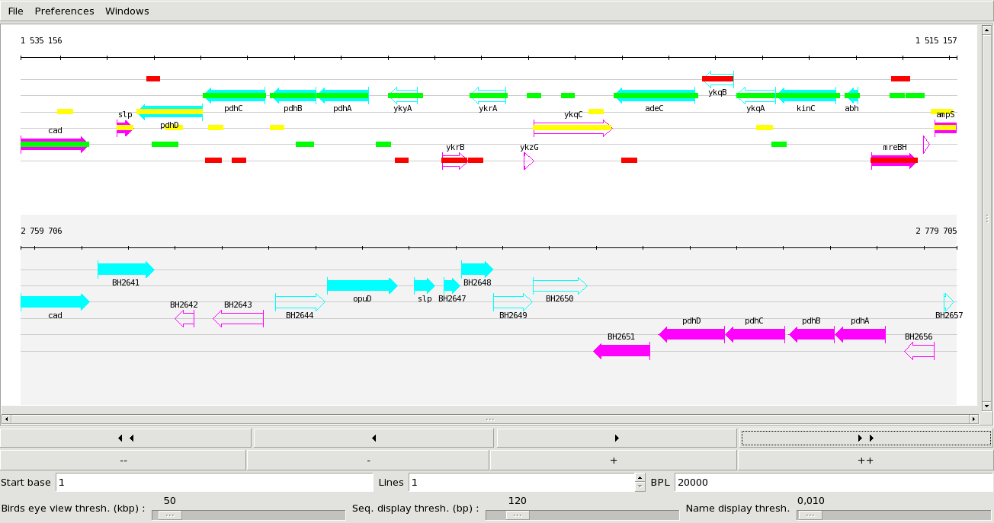Select the adeC green gene arrow

pyautogui.click(x=655, y=95)
